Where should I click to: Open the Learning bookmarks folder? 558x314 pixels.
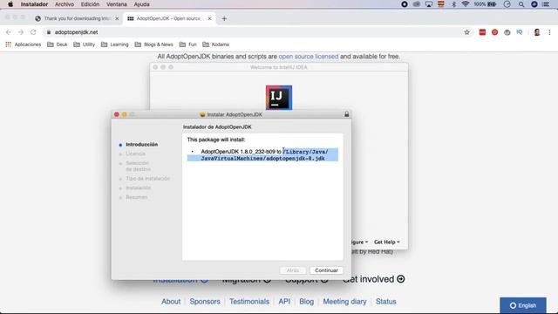(114, 44)
